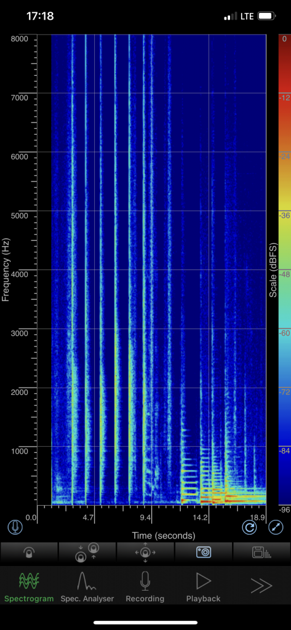Select the single finger tap gesture button

29,552
